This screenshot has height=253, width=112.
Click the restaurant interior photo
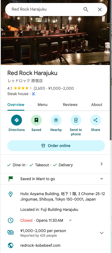tap(55, 40)
